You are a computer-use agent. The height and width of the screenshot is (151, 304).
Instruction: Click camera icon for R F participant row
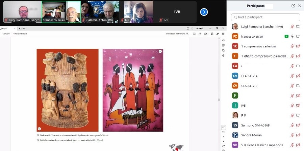298,115
